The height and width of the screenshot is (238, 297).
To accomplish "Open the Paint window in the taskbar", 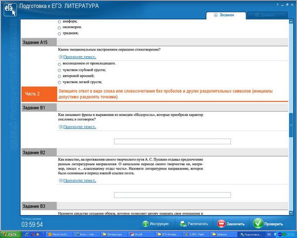I will point(197,234).
